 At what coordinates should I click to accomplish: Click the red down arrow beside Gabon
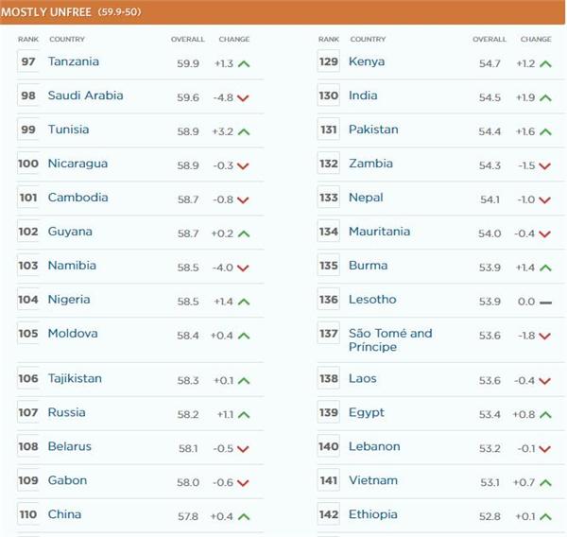[x=243, y=483]
